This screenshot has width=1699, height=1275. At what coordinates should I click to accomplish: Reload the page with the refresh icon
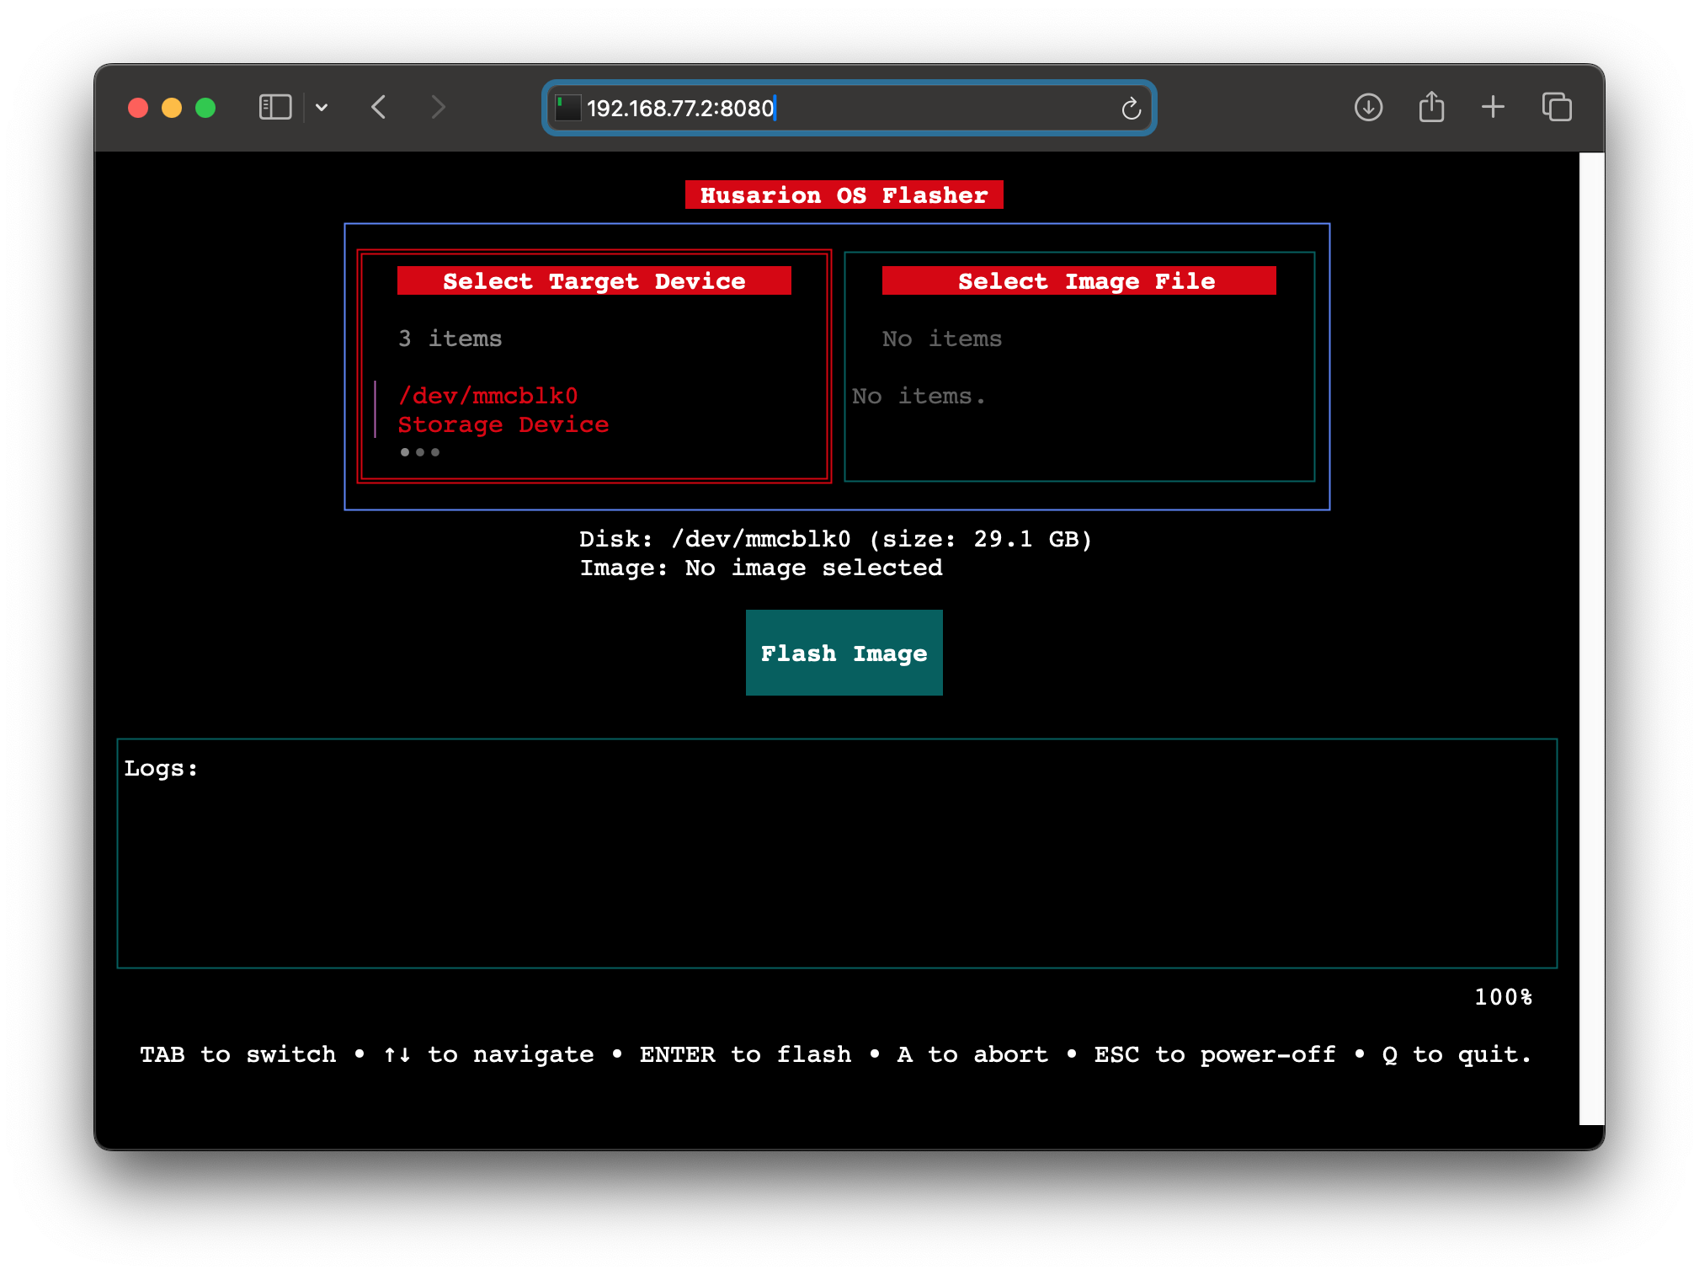click(x=1131, y=108)
